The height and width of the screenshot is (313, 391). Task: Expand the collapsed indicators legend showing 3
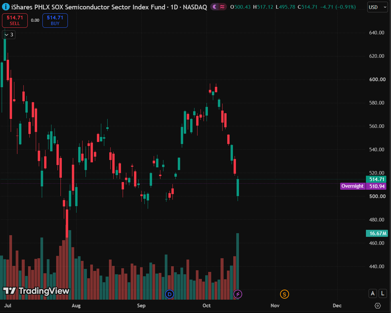point(9,35)
